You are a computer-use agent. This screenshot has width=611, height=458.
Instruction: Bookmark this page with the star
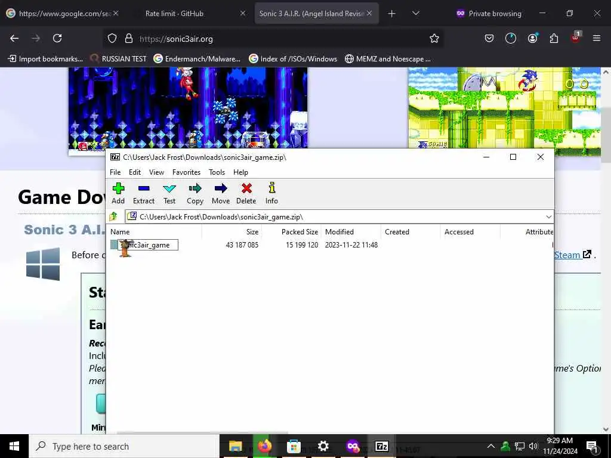(434, 38)
